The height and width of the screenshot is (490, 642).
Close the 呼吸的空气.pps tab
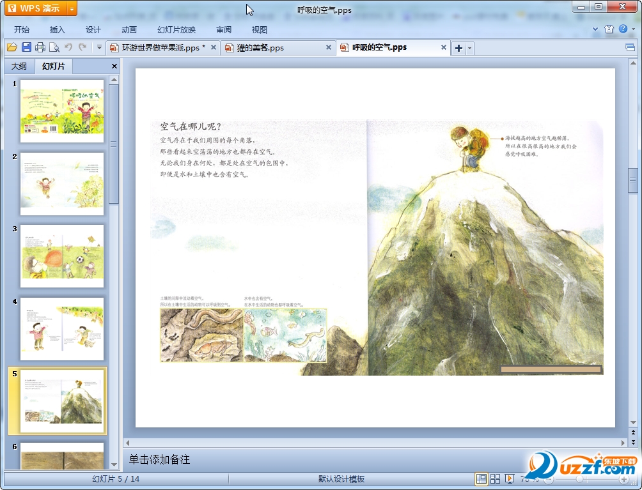click(443, 47)
